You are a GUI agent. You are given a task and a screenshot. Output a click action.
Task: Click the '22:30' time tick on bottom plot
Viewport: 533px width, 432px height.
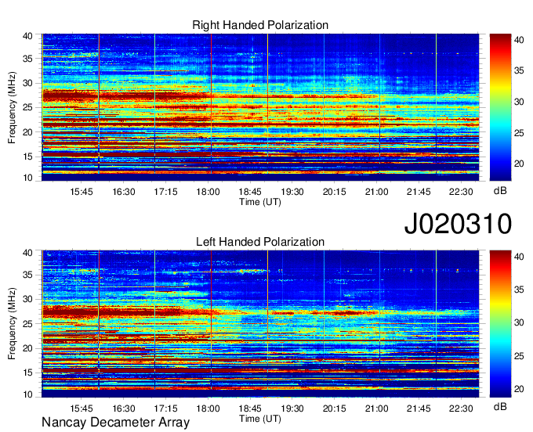coord(461,409)
